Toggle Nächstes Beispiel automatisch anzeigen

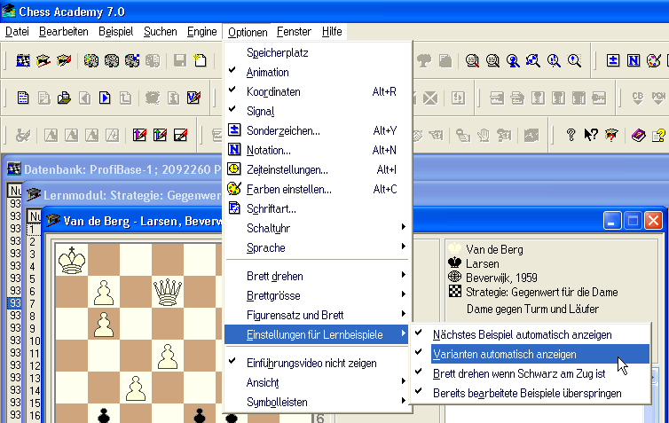[530, 334]
